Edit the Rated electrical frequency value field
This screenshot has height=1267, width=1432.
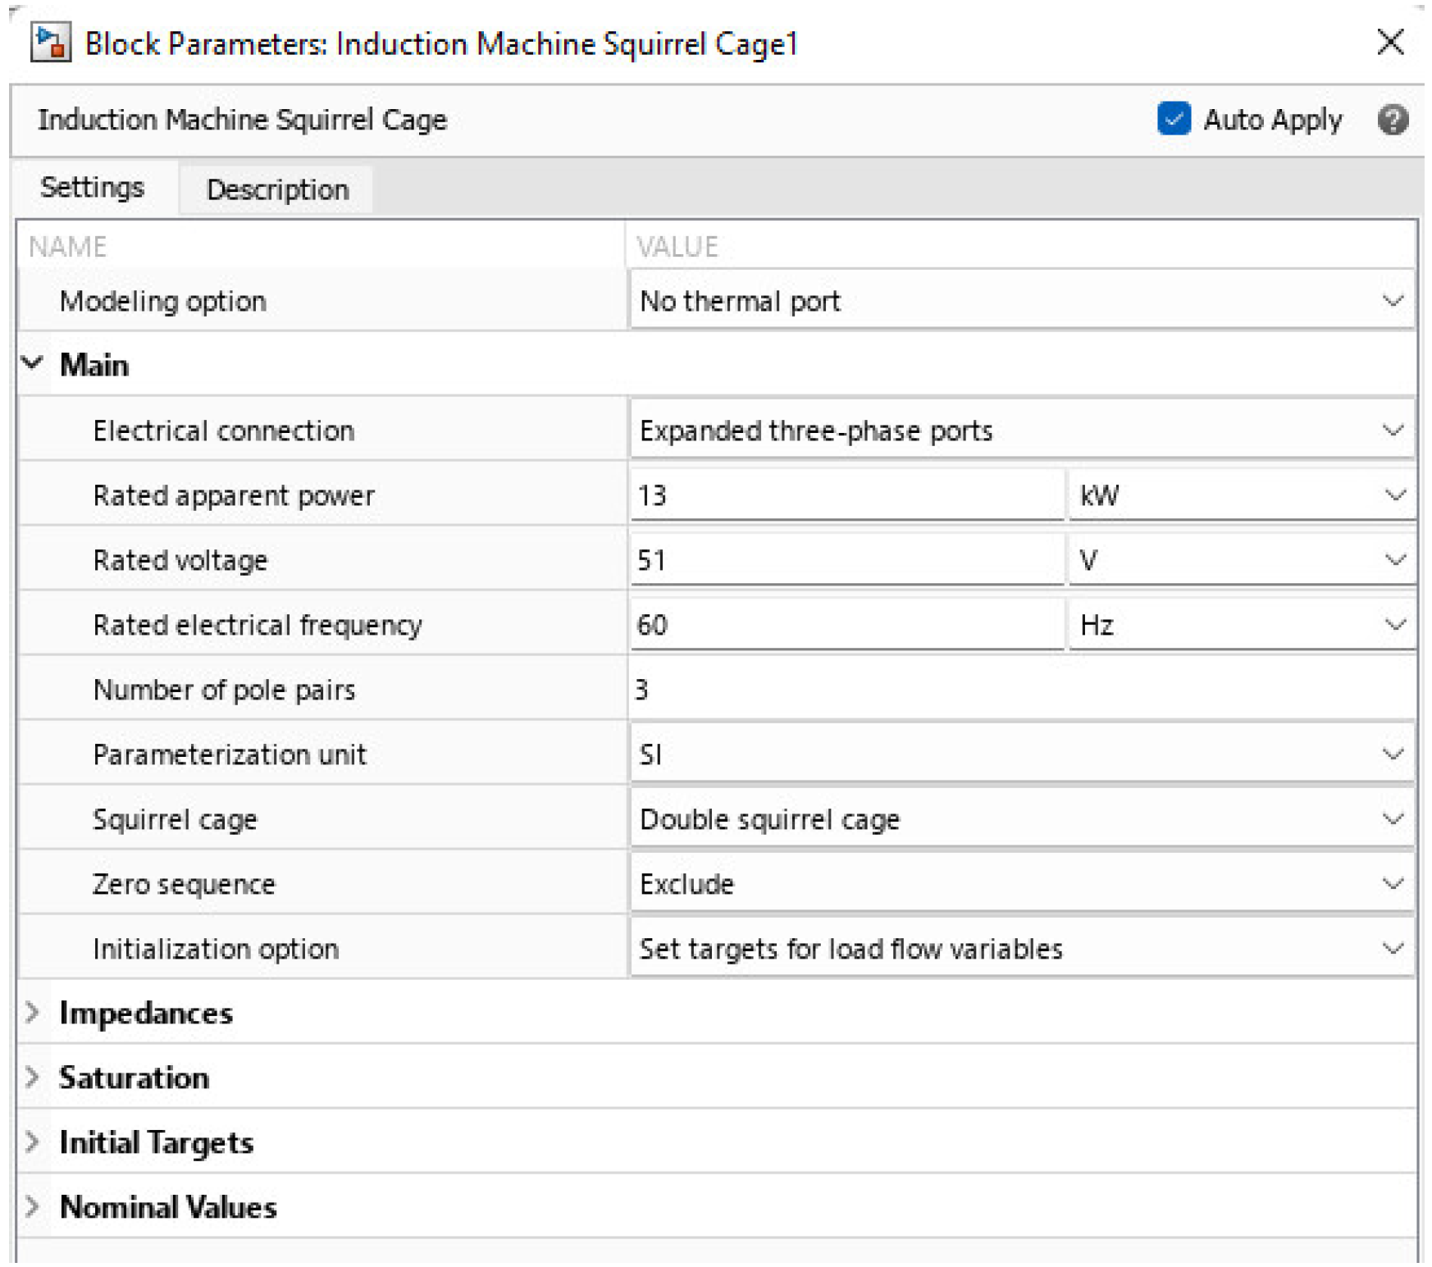[x=846, y=625]
